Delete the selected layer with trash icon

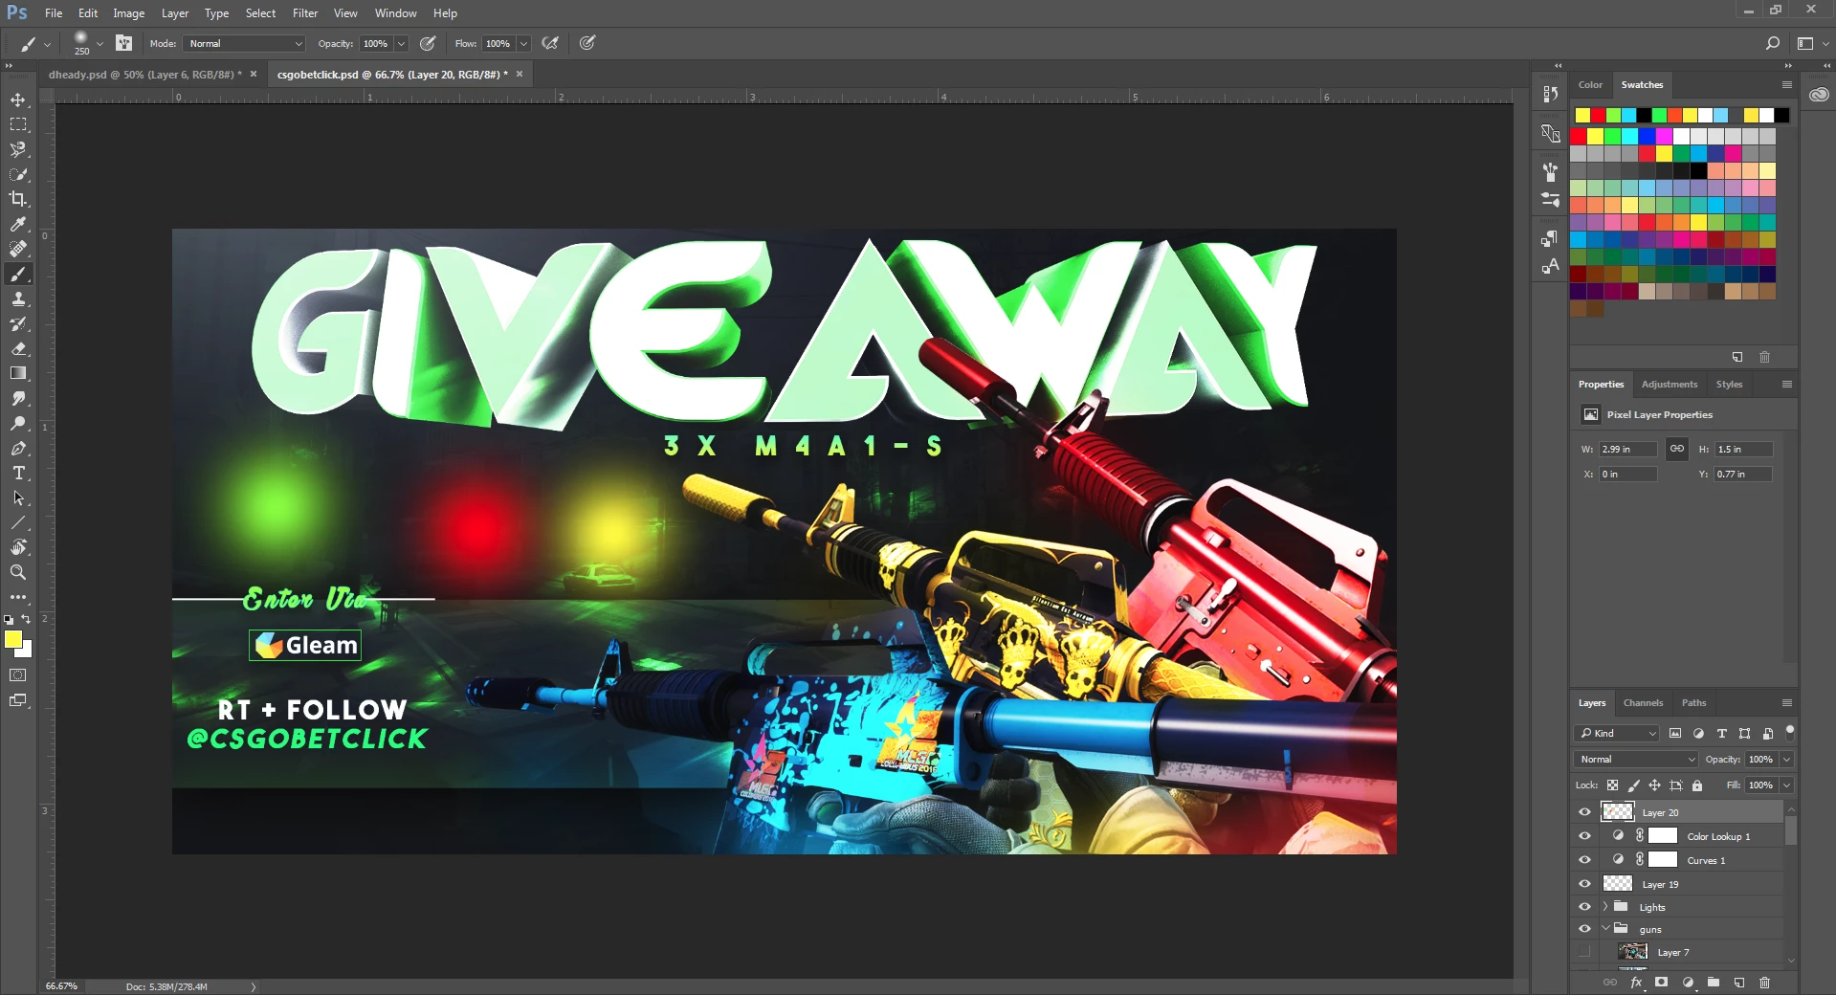pyautogui.click(x=1765, y=983)
